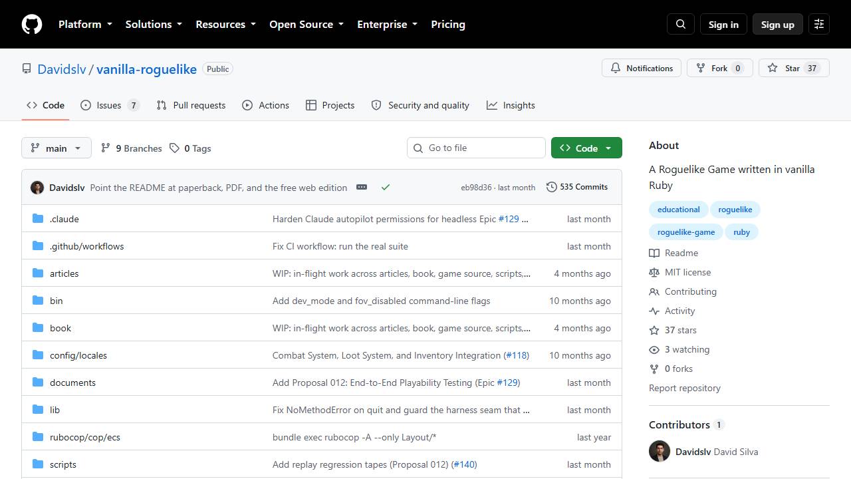View the 535 Commits history

(x=577, y=187)
